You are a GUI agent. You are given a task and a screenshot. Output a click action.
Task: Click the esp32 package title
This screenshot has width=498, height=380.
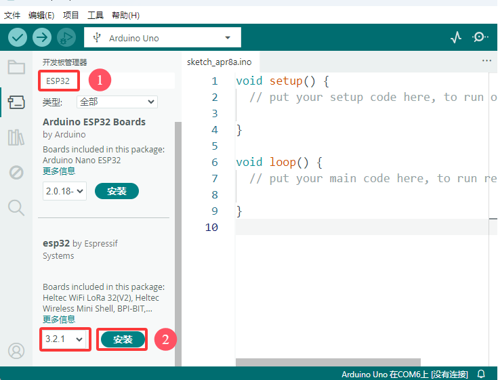(x=56, y=243)
